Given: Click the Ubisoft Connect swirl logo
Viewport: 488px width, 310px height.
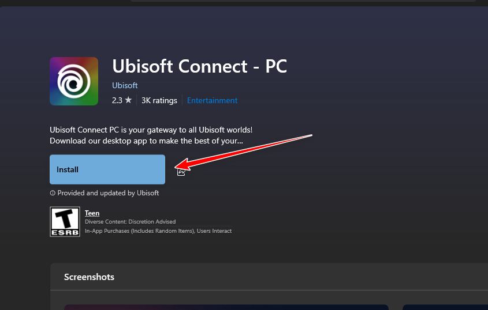Looking at the screenshot, I should click(74, 81).
